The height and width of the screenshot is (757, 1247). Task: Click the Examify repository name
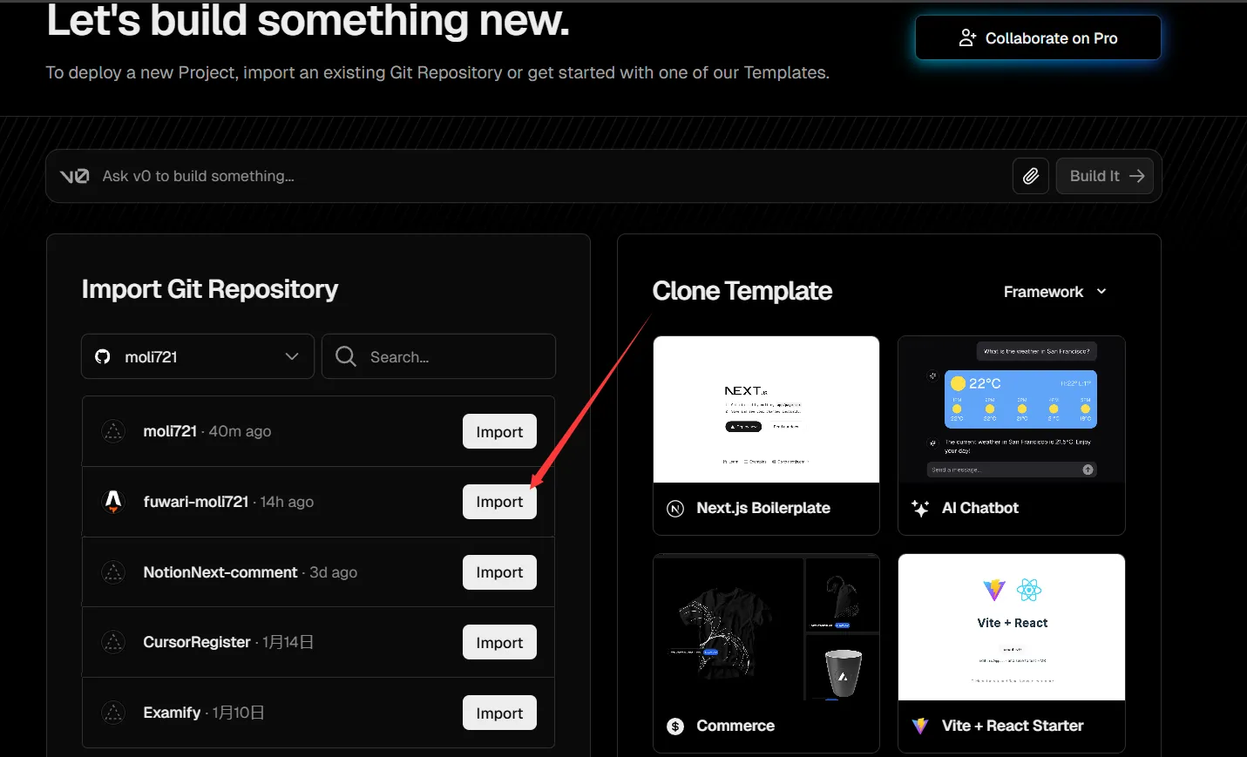pyautogui.click(x=172, y=713)
